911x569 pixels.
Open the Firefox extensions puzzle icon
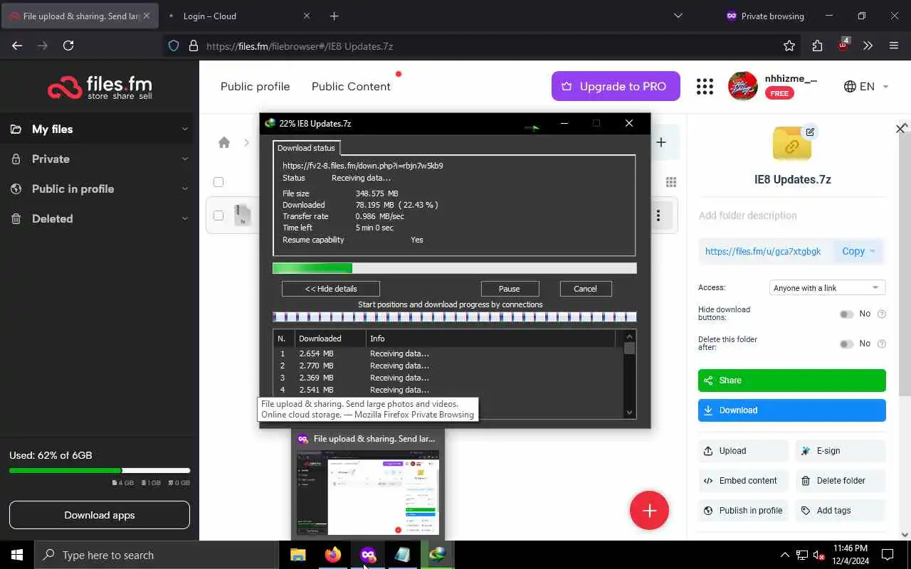pyautogui.click(x=817, y=46)
